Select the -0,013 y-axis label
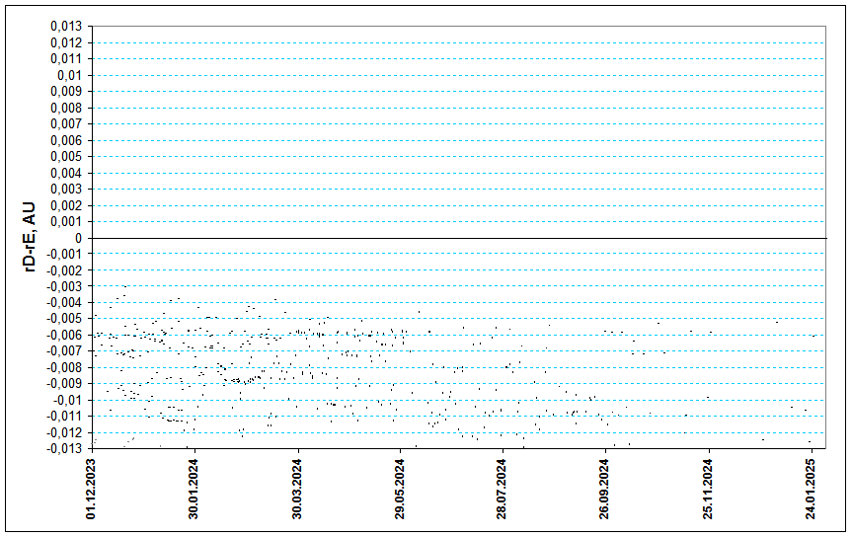This screenshot has height=537, width=852. coord(64,449)
